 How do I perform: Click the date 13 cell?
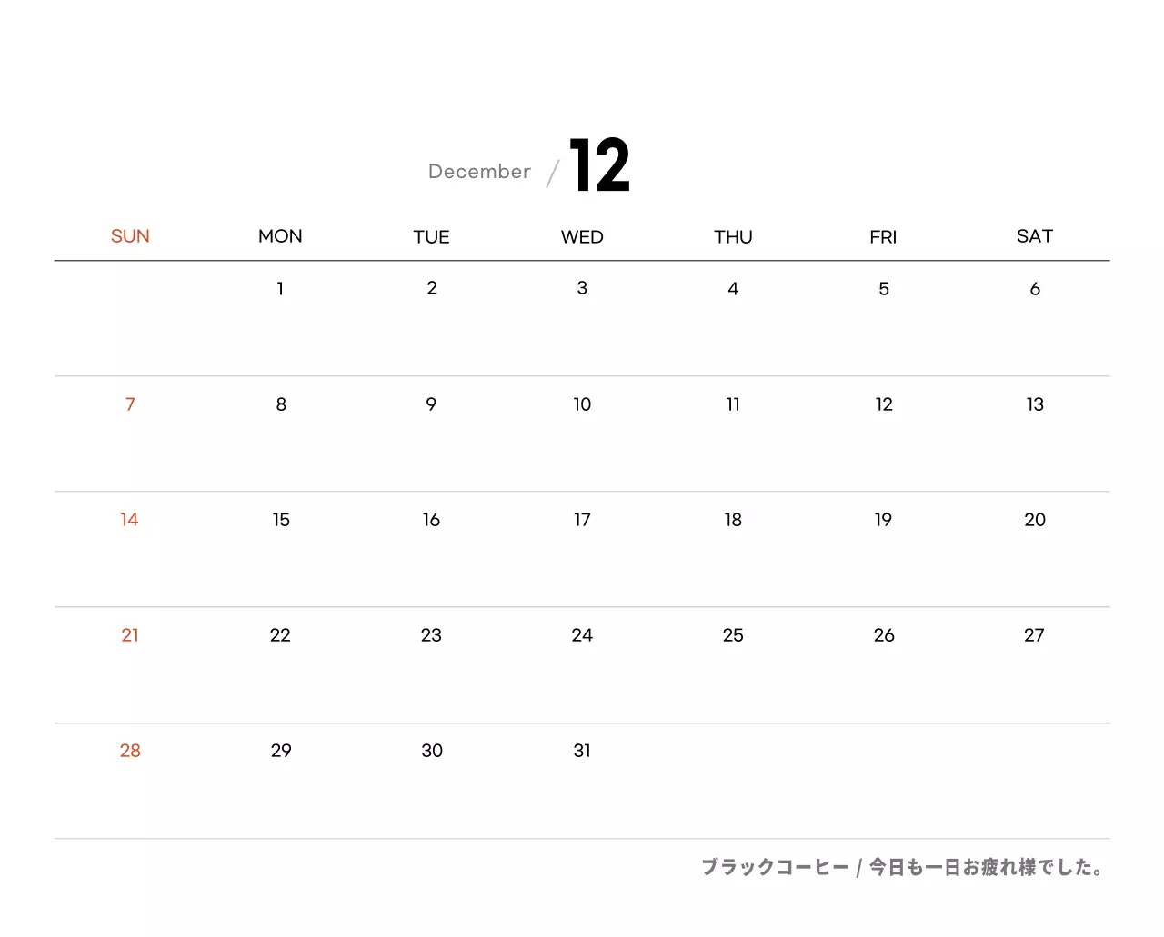(1034, 404)
